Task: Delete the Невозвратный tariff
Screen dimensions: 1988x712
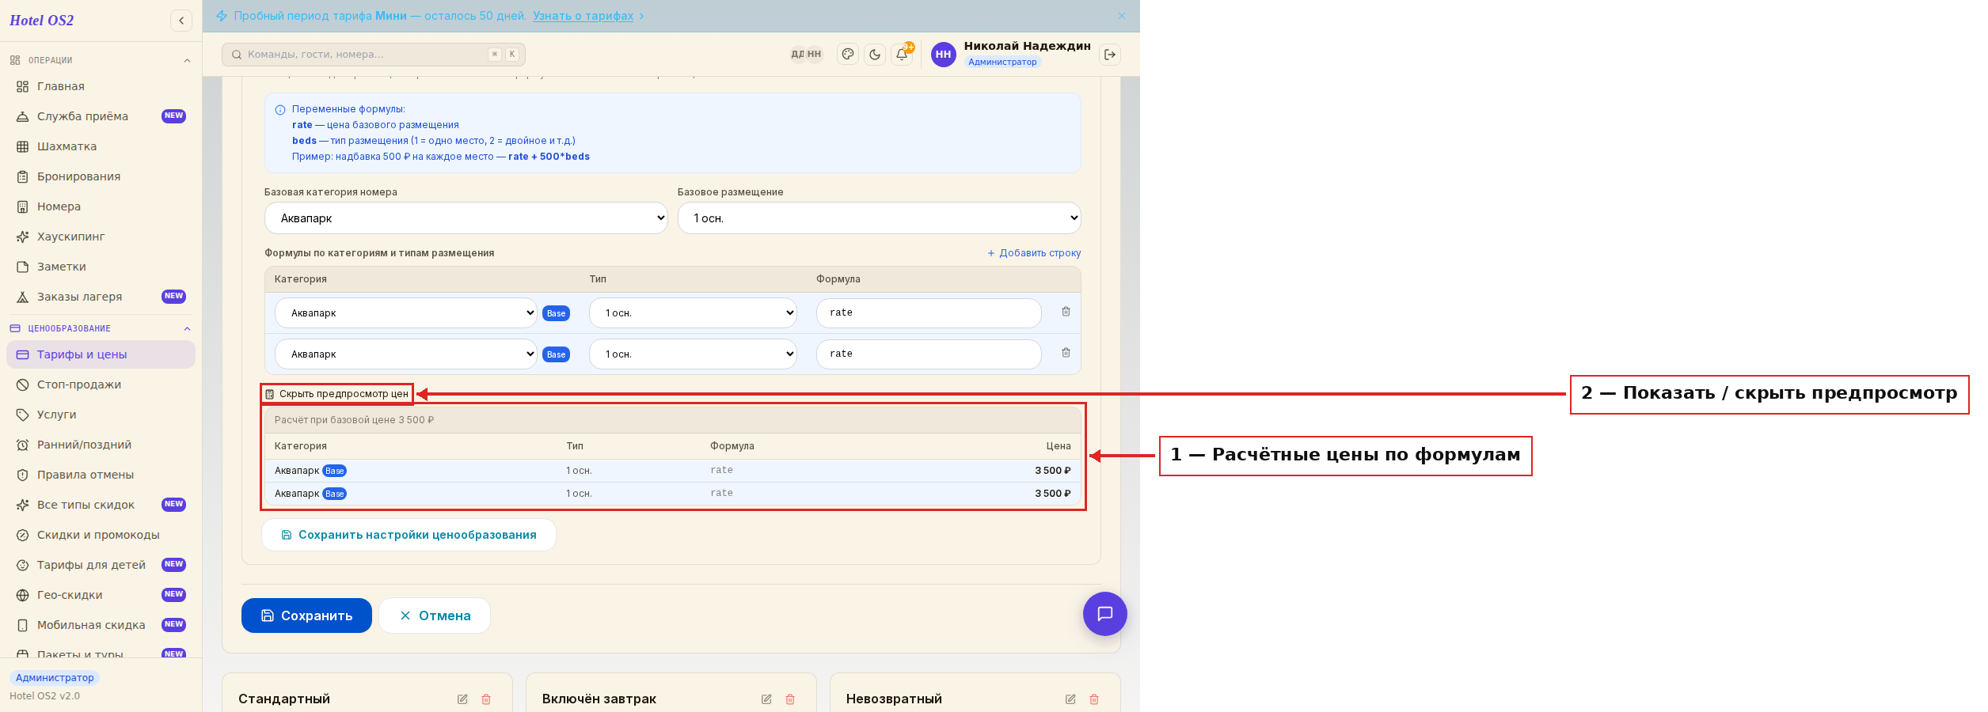Action: [x=1094, y=699]
